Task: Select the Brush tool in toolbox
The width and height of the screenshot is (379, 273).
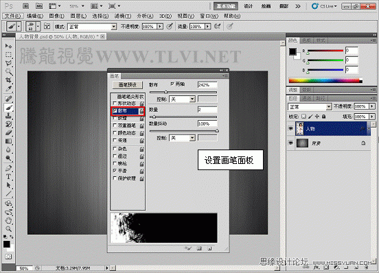Action: (8, 107)
